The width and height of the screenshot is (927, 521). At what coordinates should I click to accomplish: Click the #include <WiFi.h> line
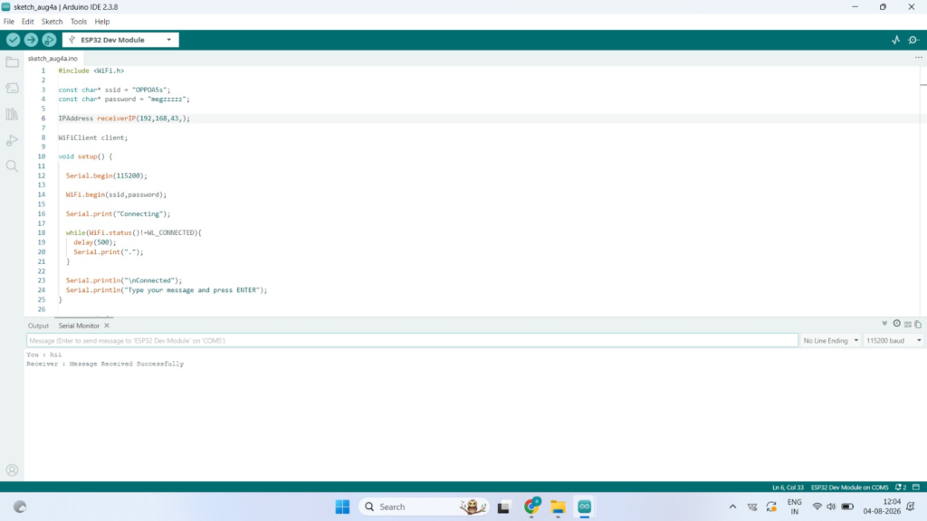91,71
